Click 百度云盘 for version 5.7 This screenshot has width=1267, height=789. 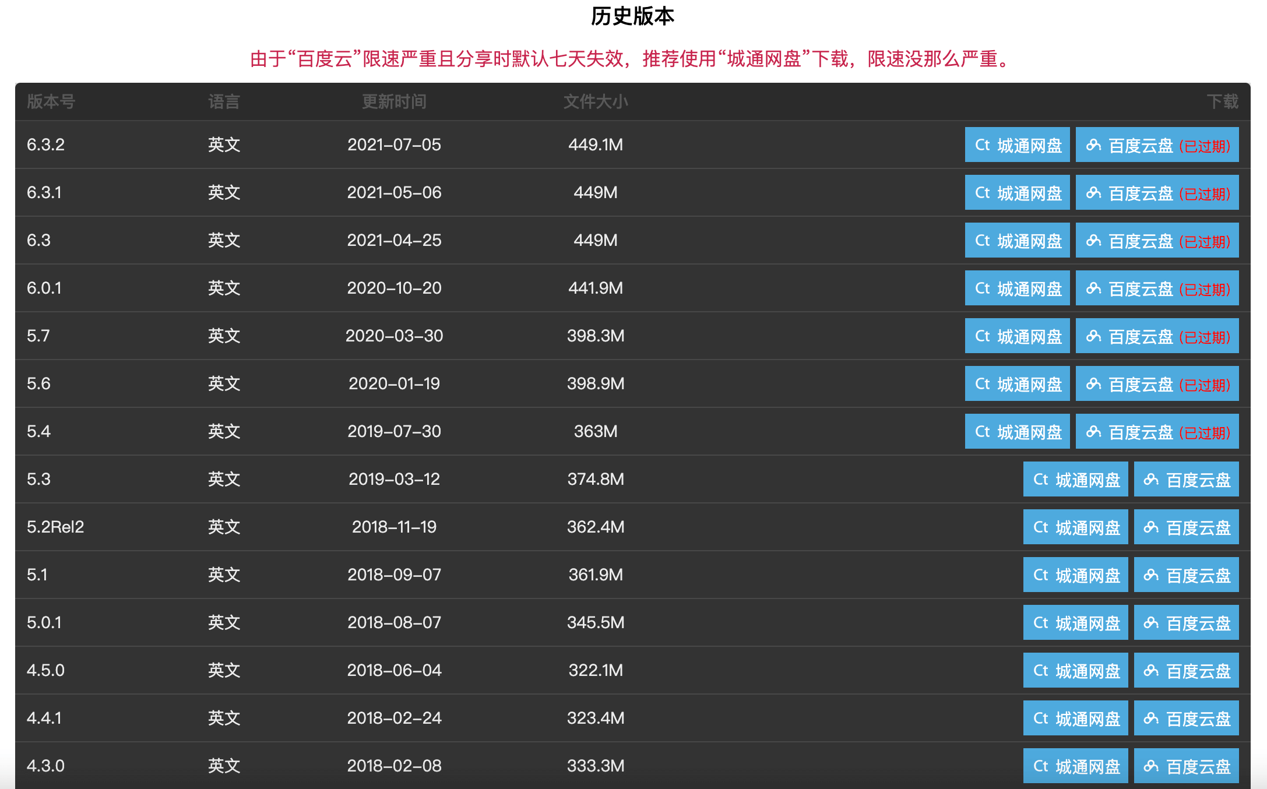tap(1157, 336)
